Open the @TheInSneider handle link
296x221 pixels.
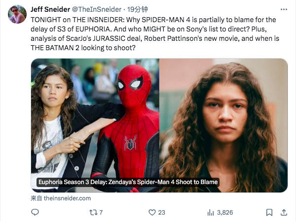[104, 9]
